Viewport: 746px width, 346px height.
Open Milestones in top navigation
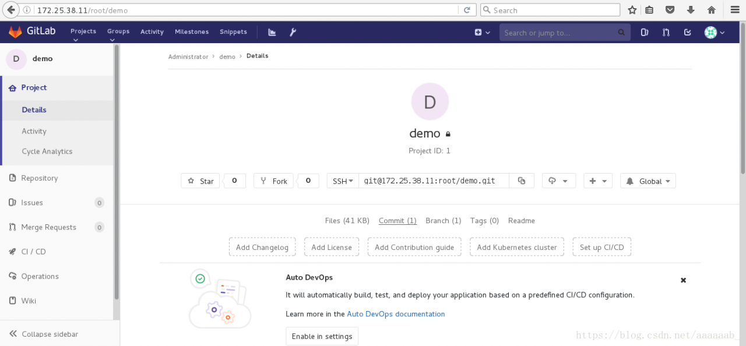pos(192,32)
